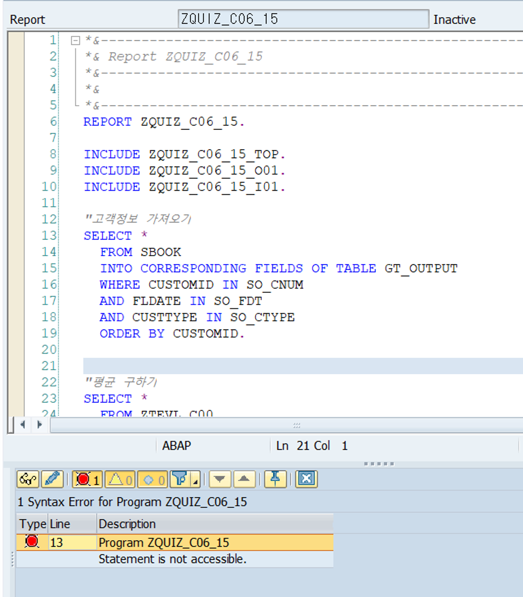Viewport: 523px width, 597px height.
Task: Click the Korean comment on line 12
Action: 138,219
